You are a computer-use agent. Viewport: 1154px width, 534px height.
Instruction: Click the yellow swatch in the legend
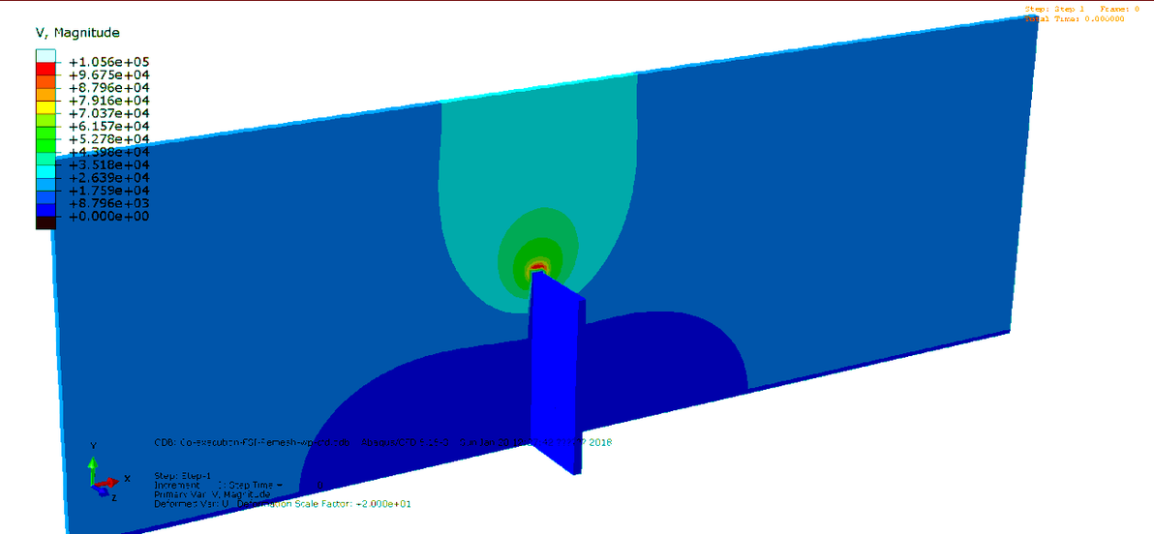click(46, 106)
